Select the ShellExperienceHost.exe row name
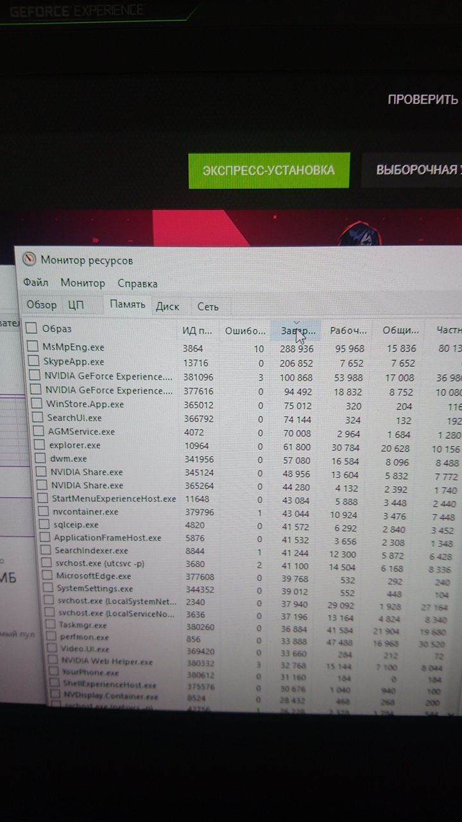Image resolution: width=462 pixels, height=822 pixels. coord(110,685)
